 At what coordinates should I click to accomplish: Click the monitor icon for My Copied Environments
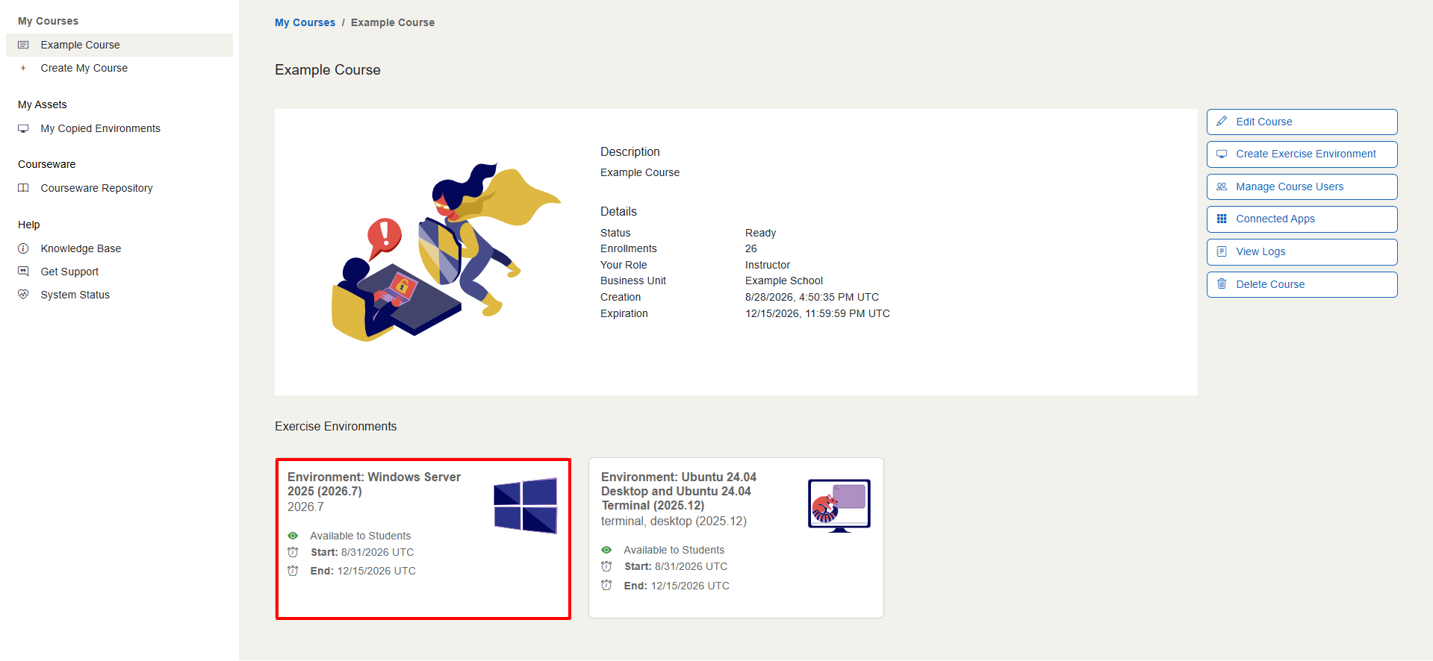(23, 128)
